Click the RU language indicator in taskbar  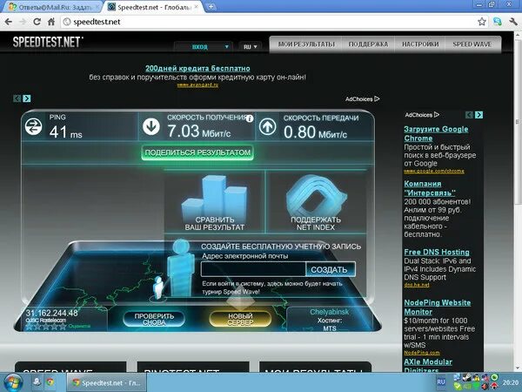click(441, 382)
